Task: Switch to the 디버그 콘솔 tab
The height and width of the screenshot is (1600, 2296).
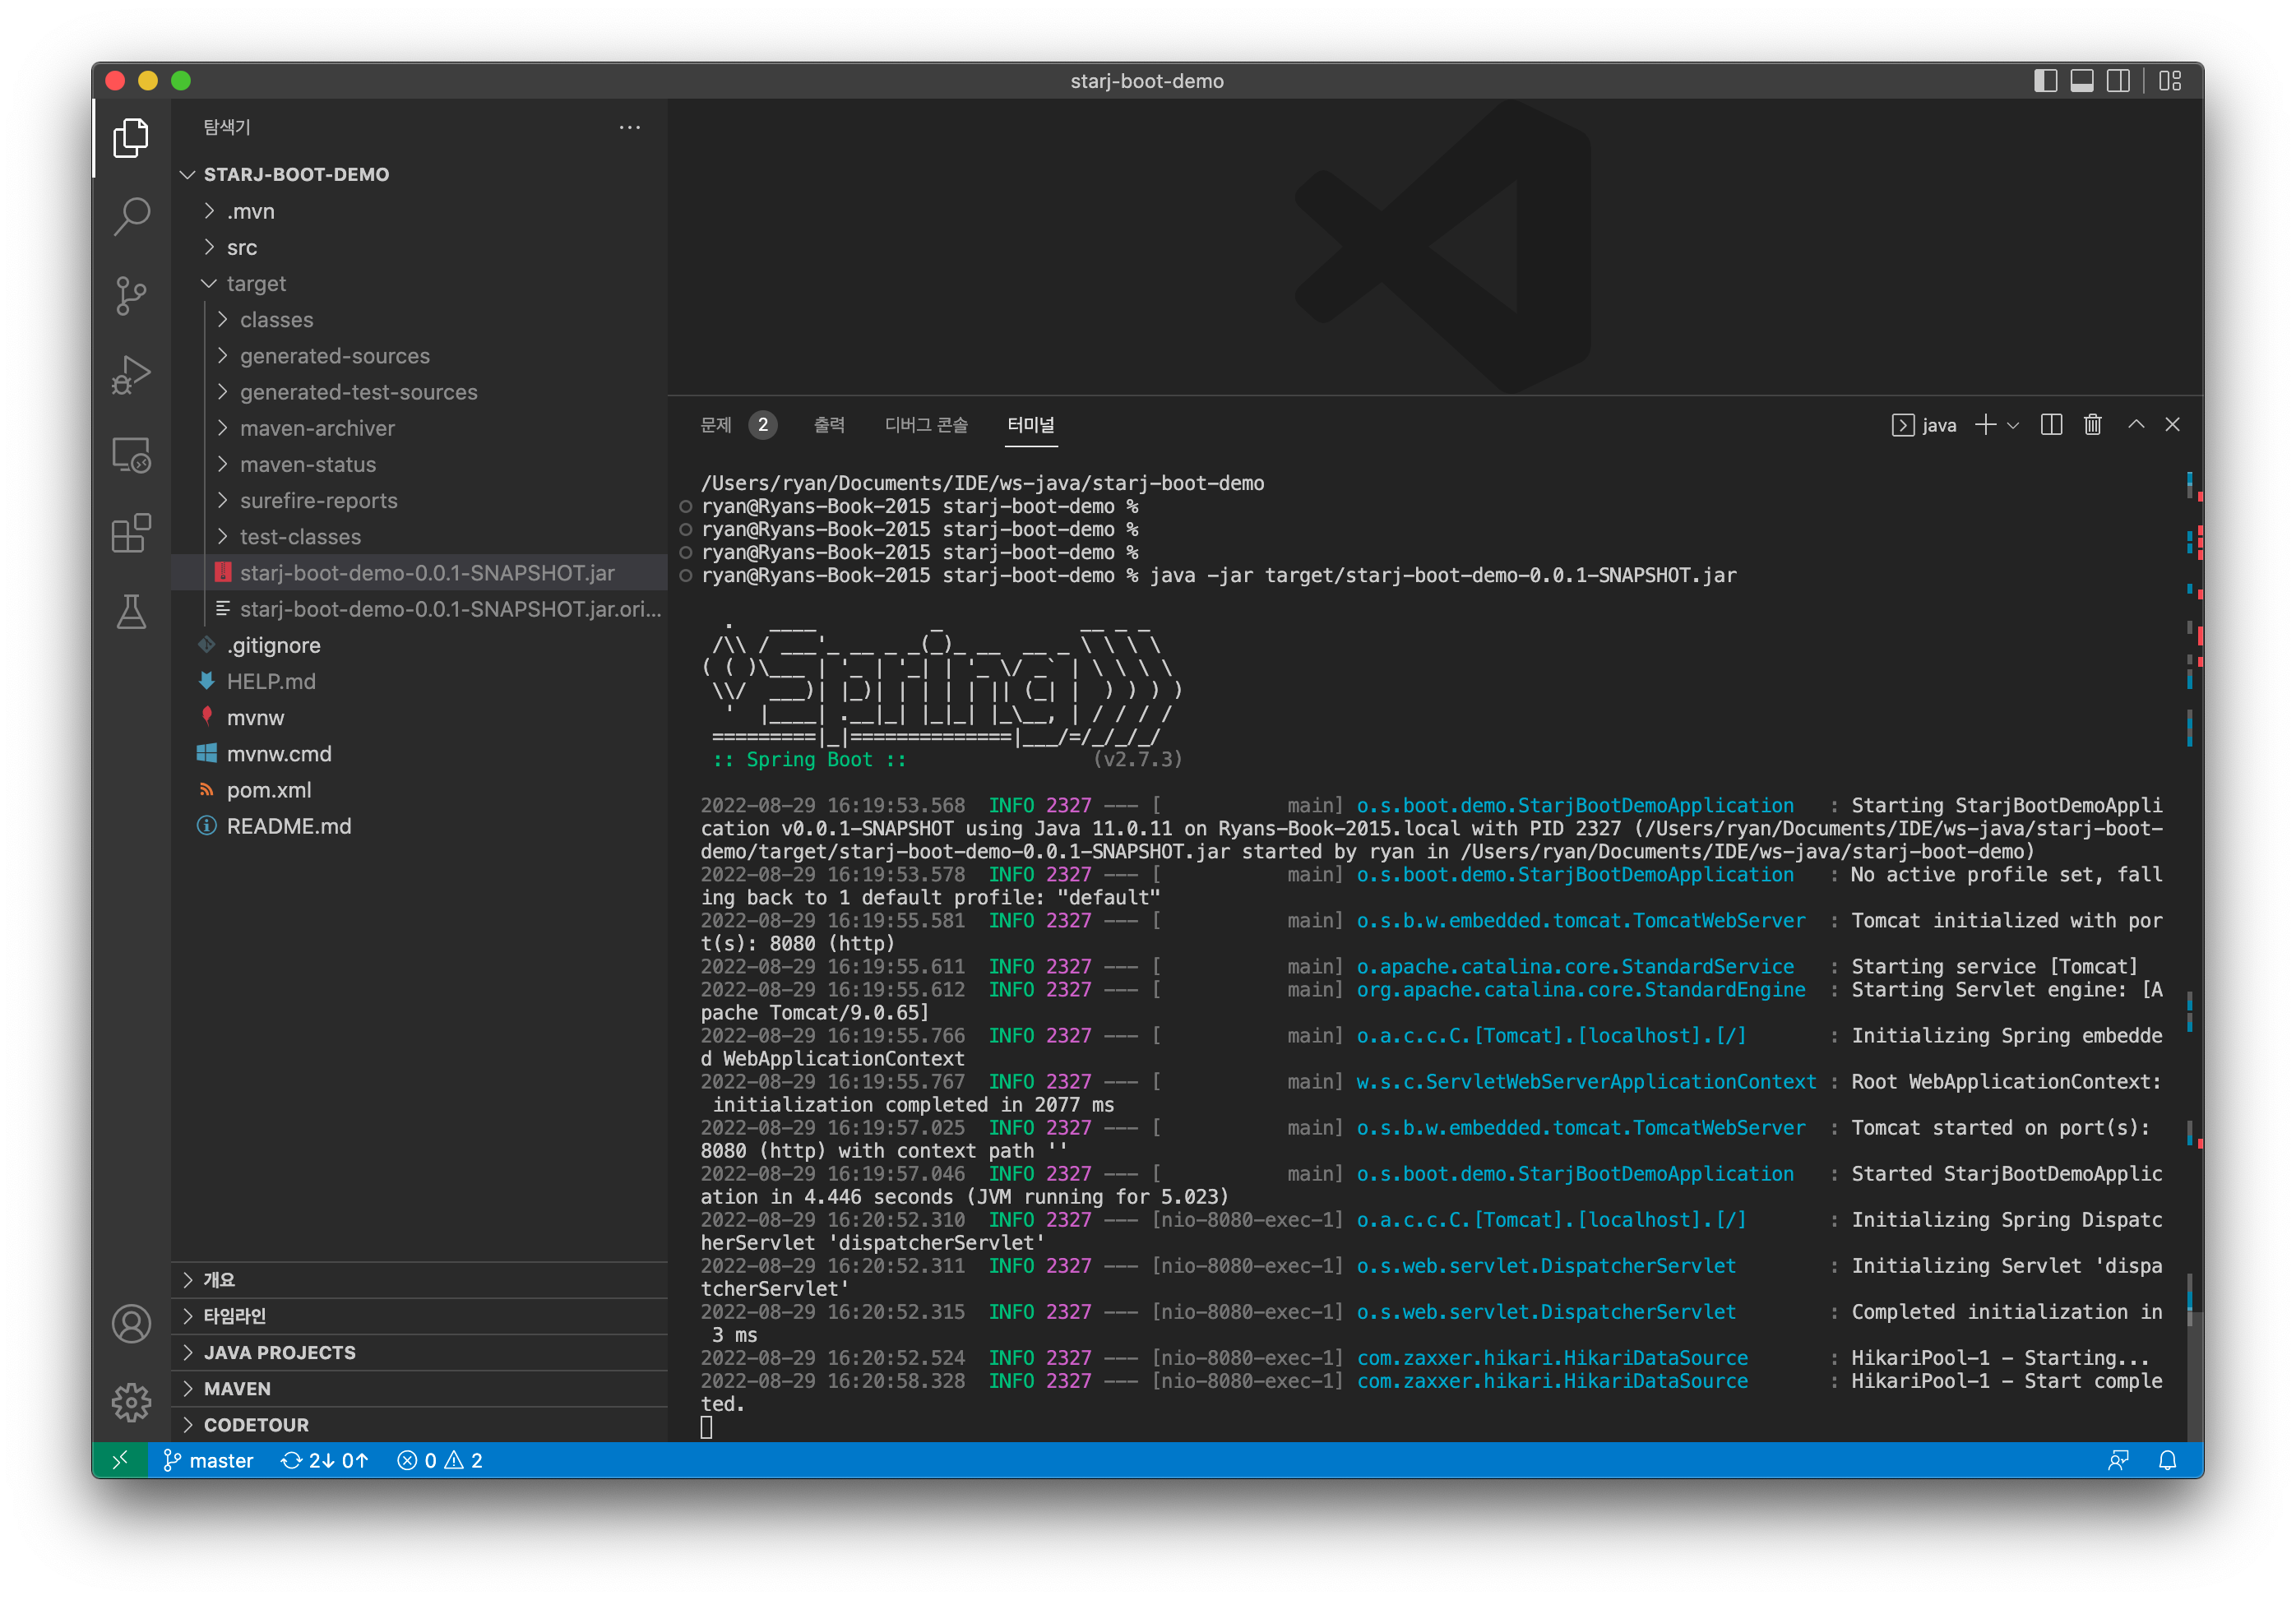Action: 926,425
